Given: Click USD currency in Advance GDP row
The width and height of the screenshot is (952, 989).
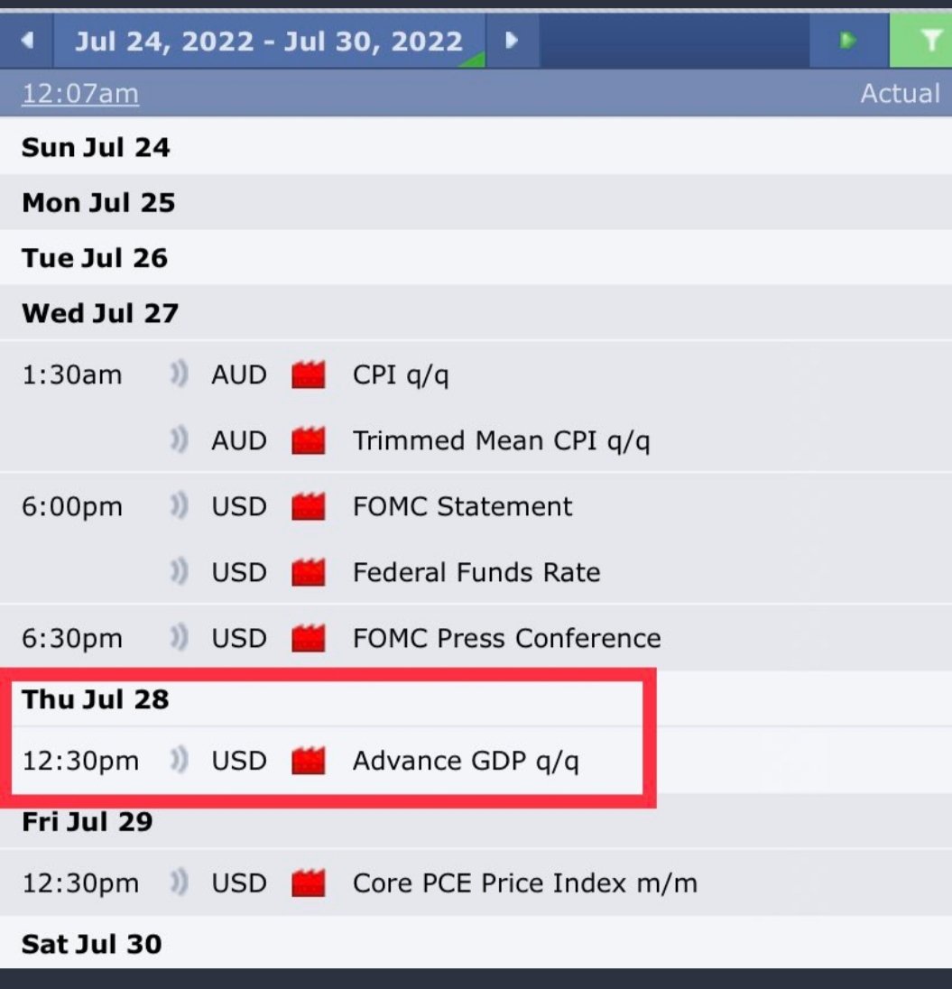Looking at the screenshot, I should pos(239,761).
